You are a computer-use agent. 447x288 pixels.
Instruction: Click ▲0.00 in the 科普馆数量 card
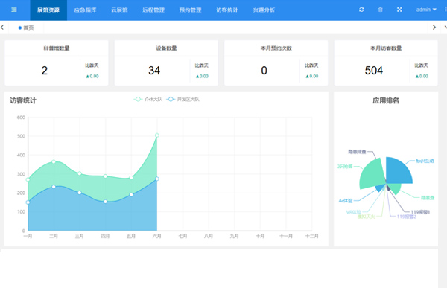tap(92, 76)
